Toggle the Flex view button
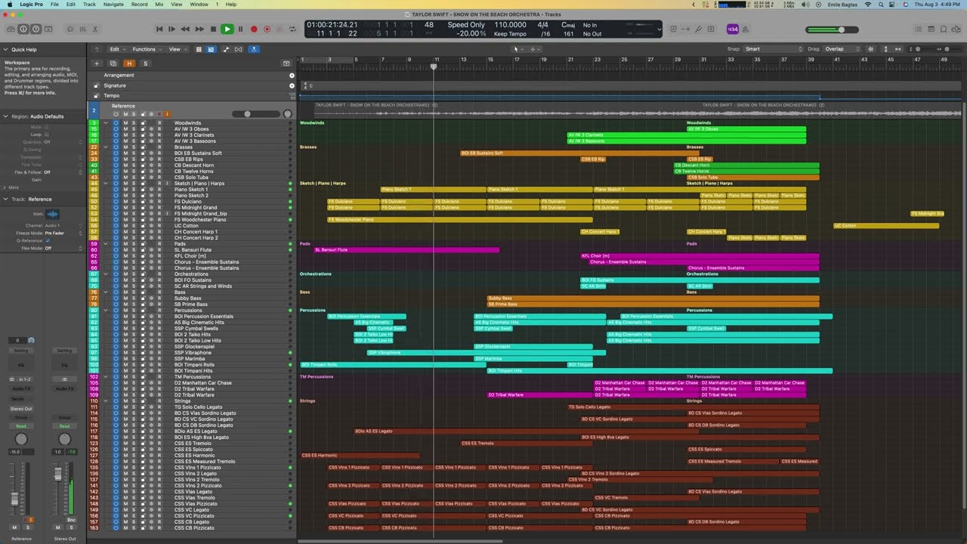Image resolution: width=967 pixels, height=544 pixels. 239,49
